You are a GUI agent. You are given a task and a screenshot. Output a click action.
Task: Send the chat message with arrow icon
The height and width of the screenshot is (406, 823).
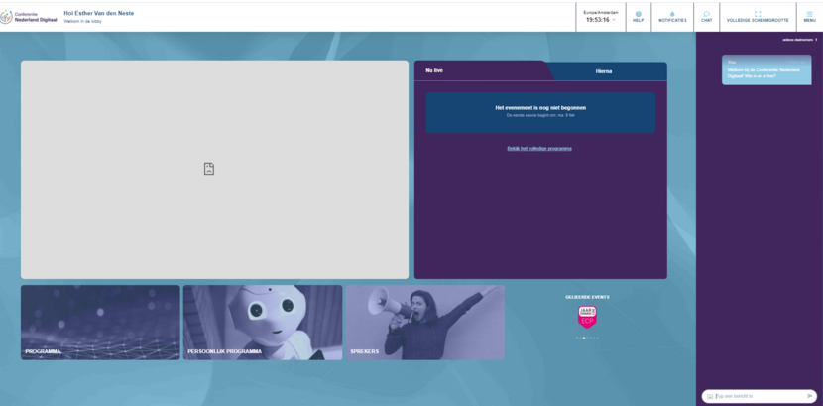click(810, 396)
